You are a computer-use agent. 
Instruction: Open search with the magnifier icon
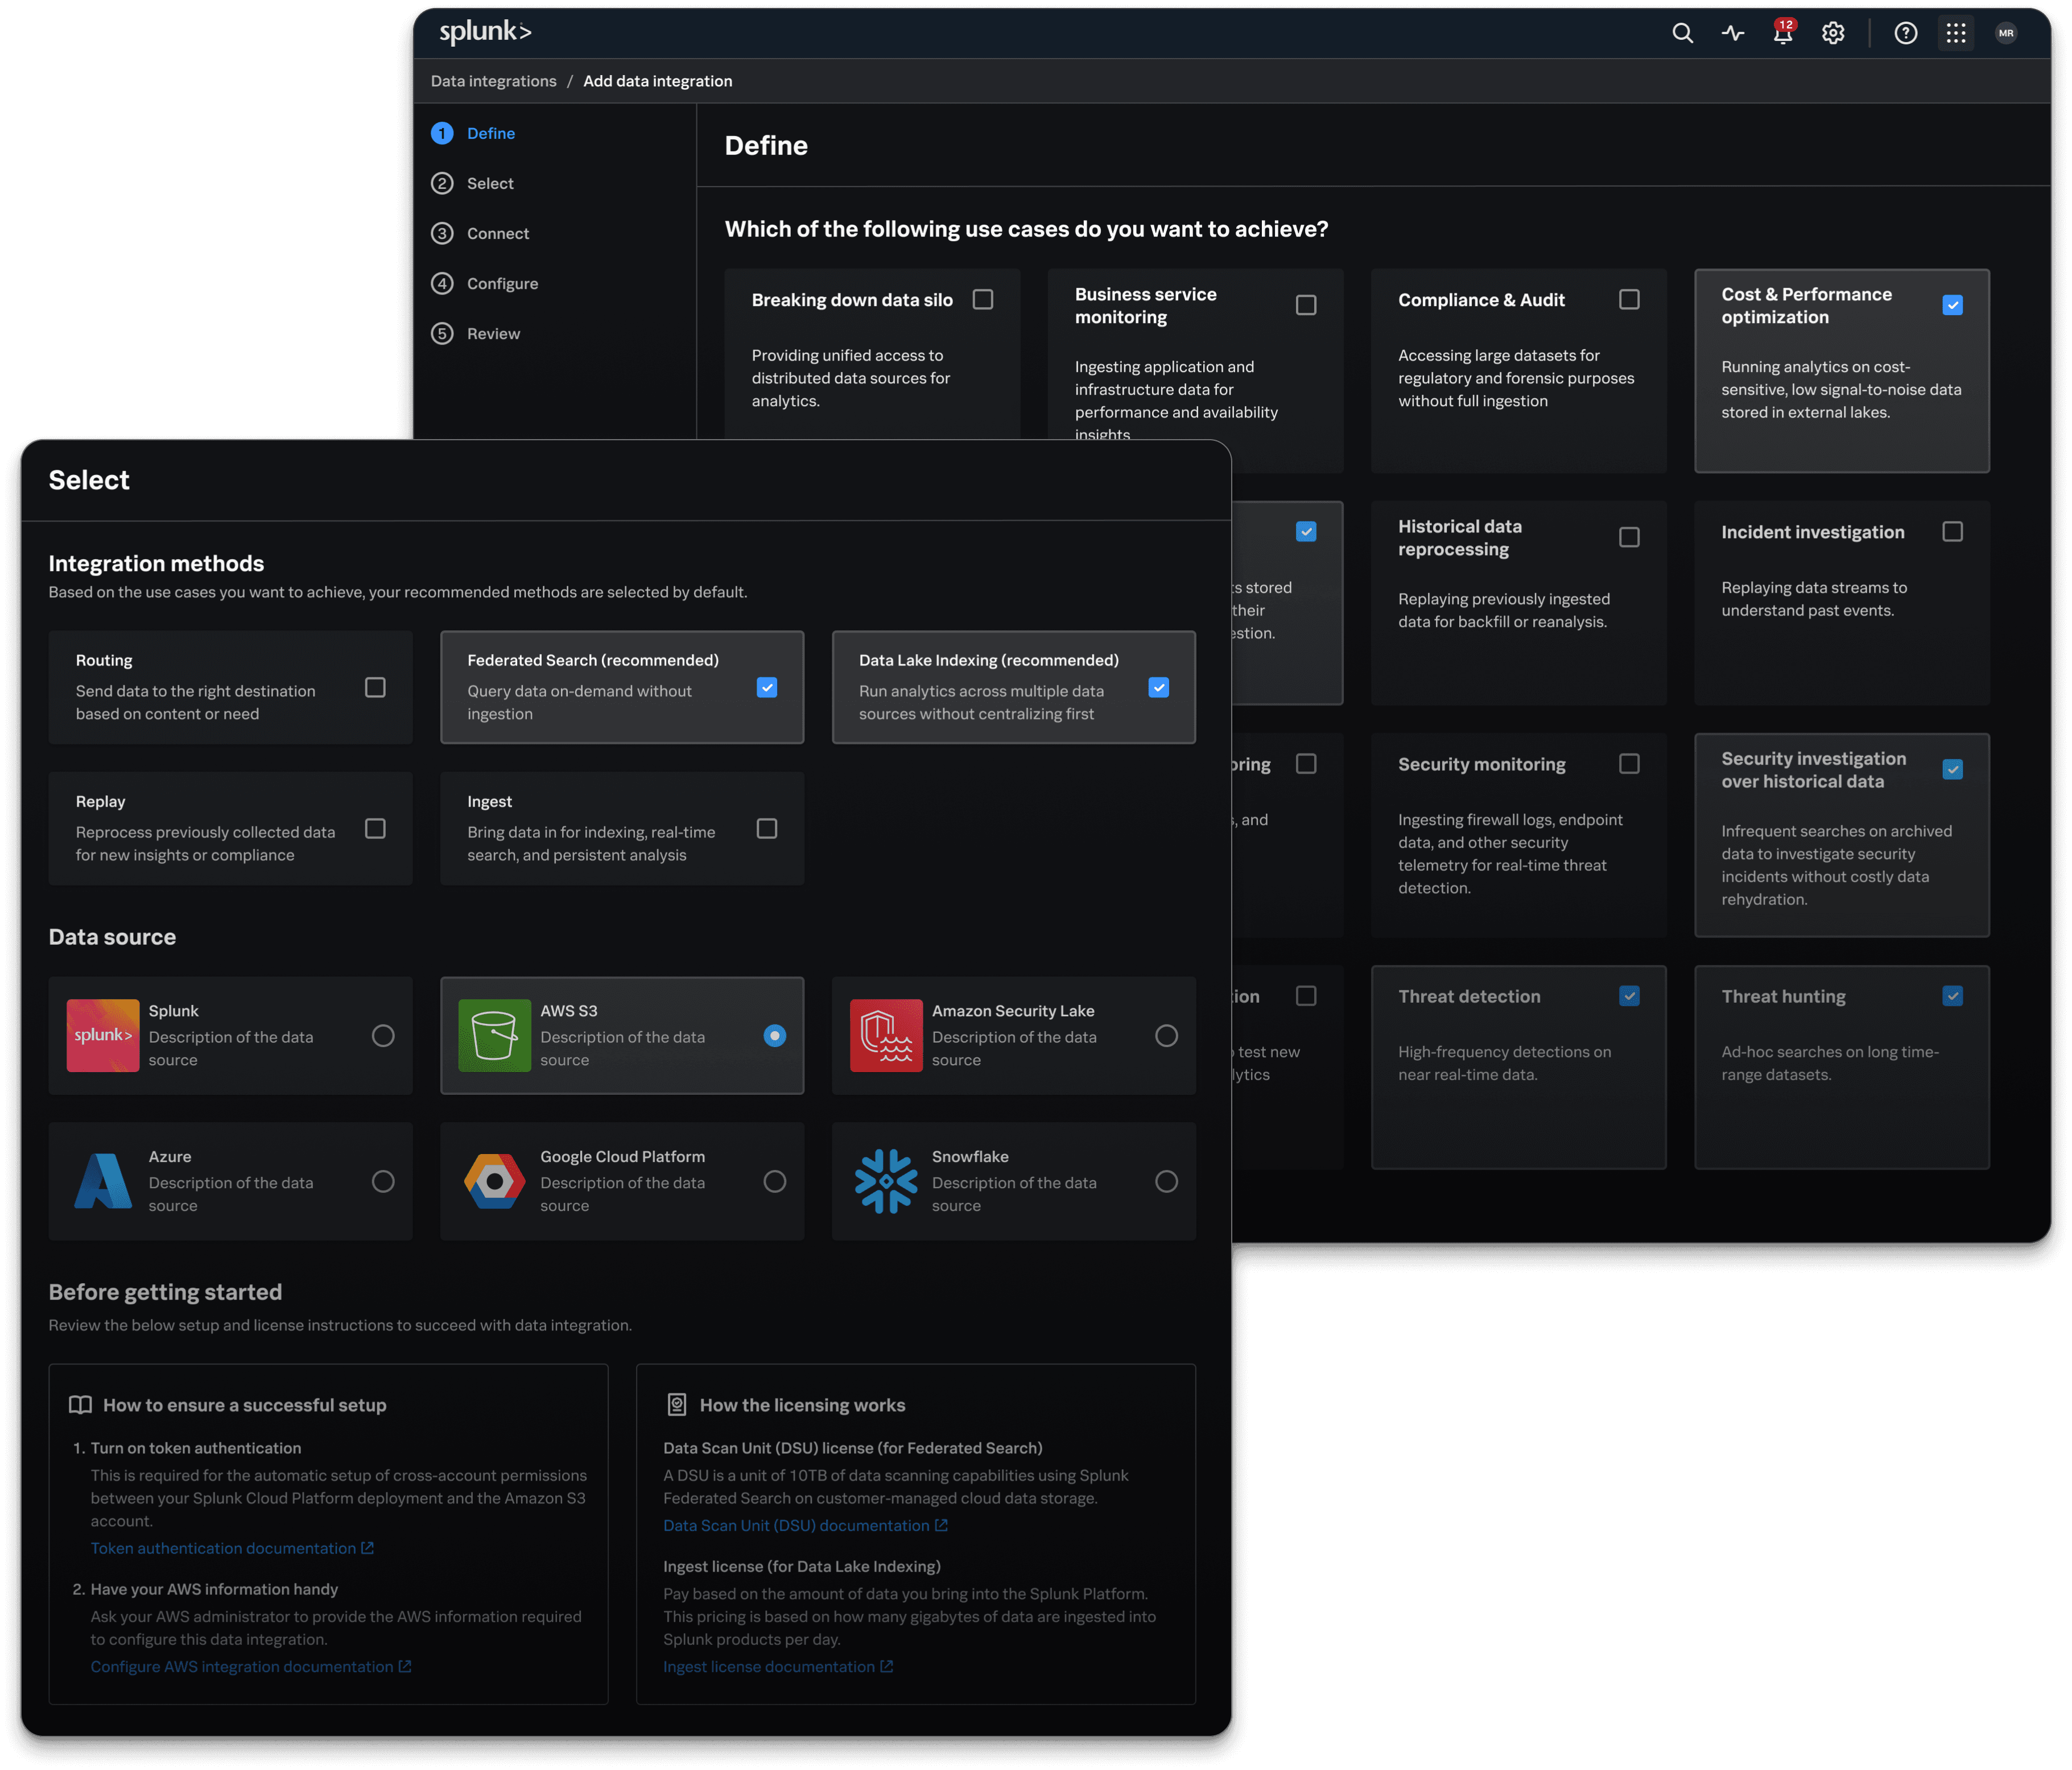coord(1682,33)
